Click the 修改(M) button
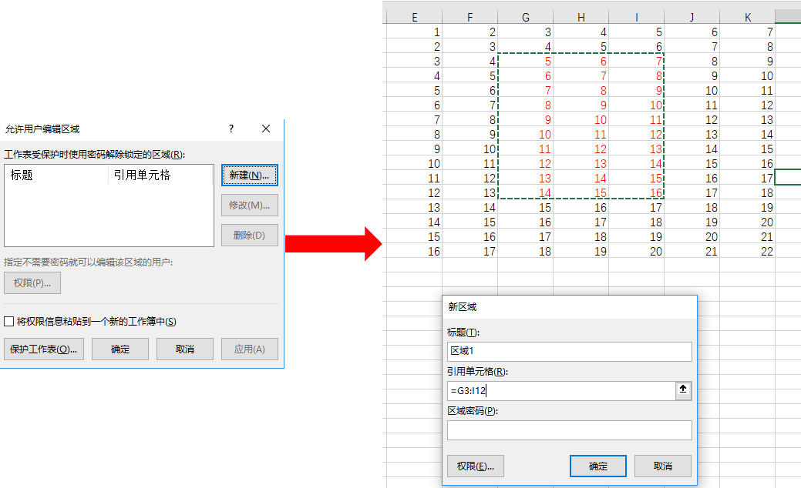 (249, 205)
